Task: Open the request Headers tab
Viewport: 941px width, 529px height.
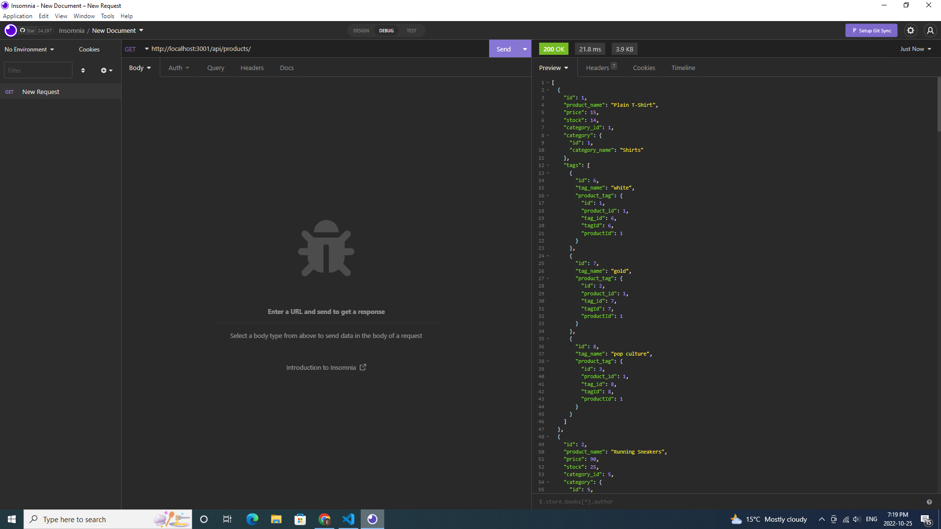Action: (x=252, y=68)
